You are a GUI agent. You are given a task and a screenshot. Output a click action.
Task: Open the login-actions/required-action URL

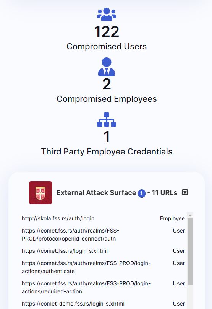86,287
